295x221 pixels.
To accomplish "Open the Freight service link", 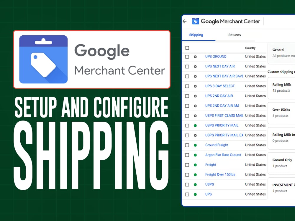I will pos(211,165).
